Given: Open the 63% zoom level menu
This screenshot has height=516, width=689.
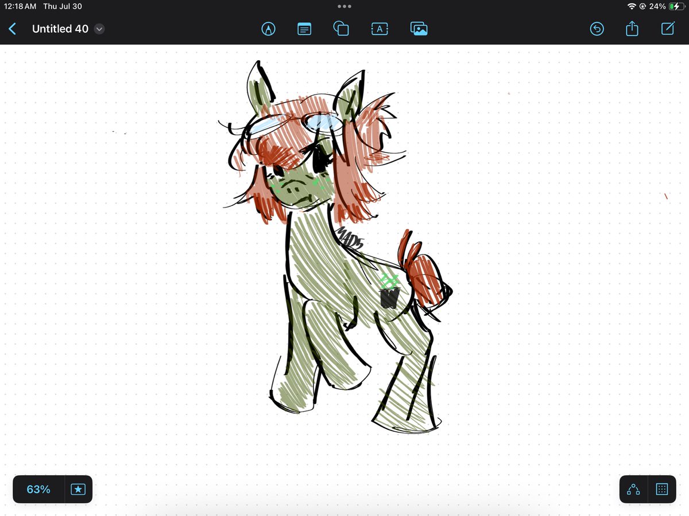Looking at the screenshot, I should [38, 489].
